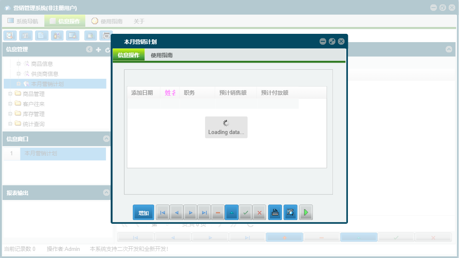Viewport: 459px width, 258px height.
Task: Select 供货商信息 tree item
Action: click(45, 74)
